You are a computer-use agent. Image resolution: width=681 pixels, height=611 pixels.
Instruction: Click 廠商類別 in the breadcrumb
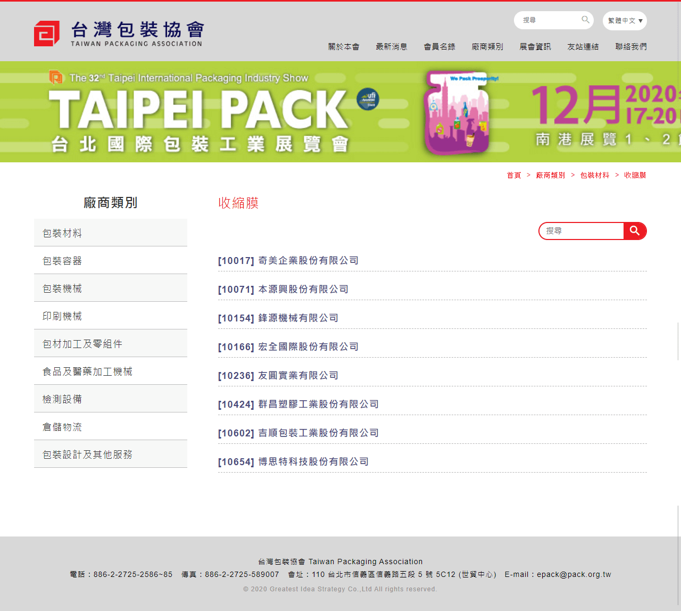coord(551,175)
